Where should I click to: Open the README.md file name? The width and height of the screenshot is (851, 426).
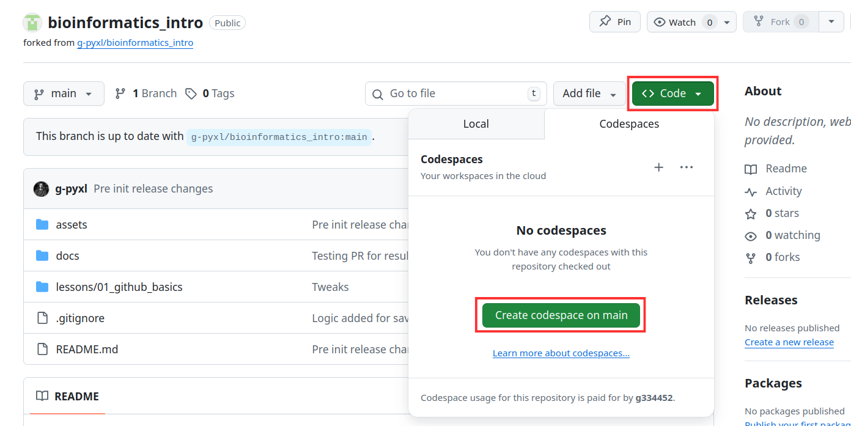click(87, 350)
